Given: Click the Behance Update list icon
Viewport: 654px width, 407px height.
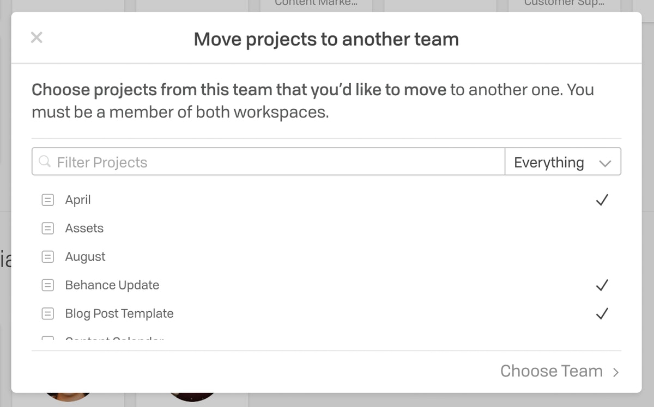Looking at the screenshot, I should (x=48, y=285).
